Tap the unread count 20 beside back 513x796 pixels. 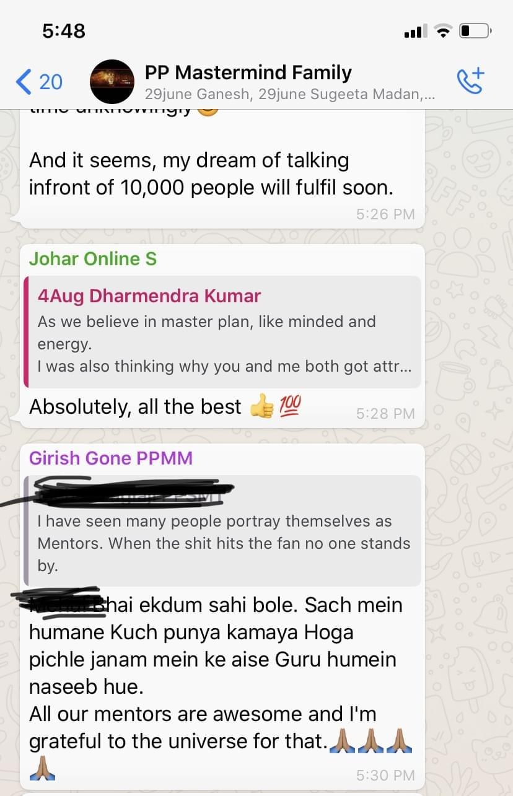point(51,82)
